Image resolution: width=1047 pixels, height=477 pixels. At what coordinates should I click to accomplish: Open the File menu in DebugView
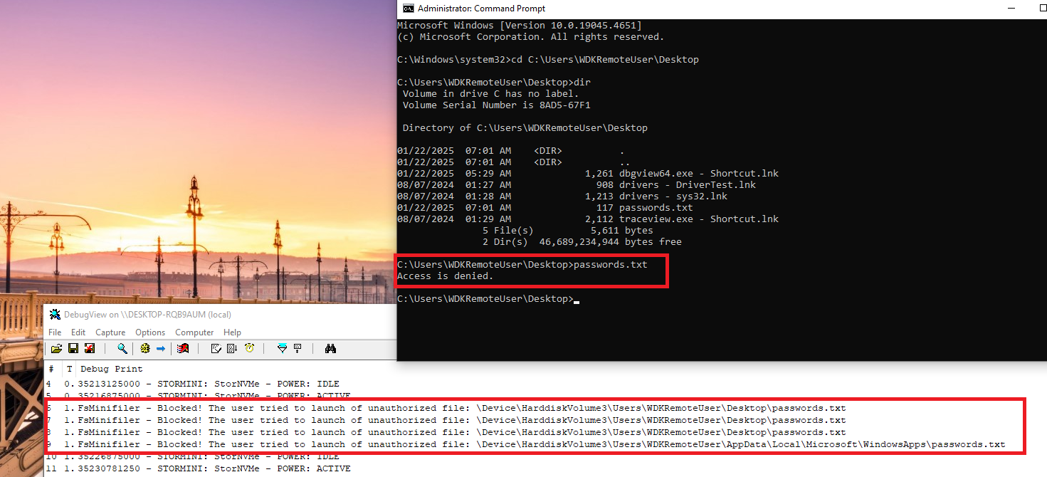click(x=55, y=332)
